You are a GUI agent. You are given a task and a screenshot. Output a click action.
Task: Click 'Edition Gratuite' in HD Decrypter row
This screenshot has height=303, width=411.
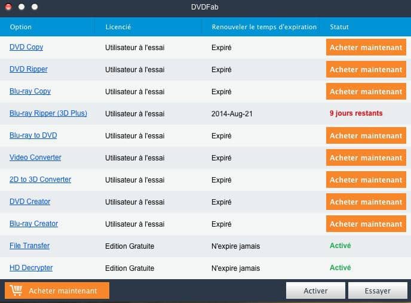point(130,268)
